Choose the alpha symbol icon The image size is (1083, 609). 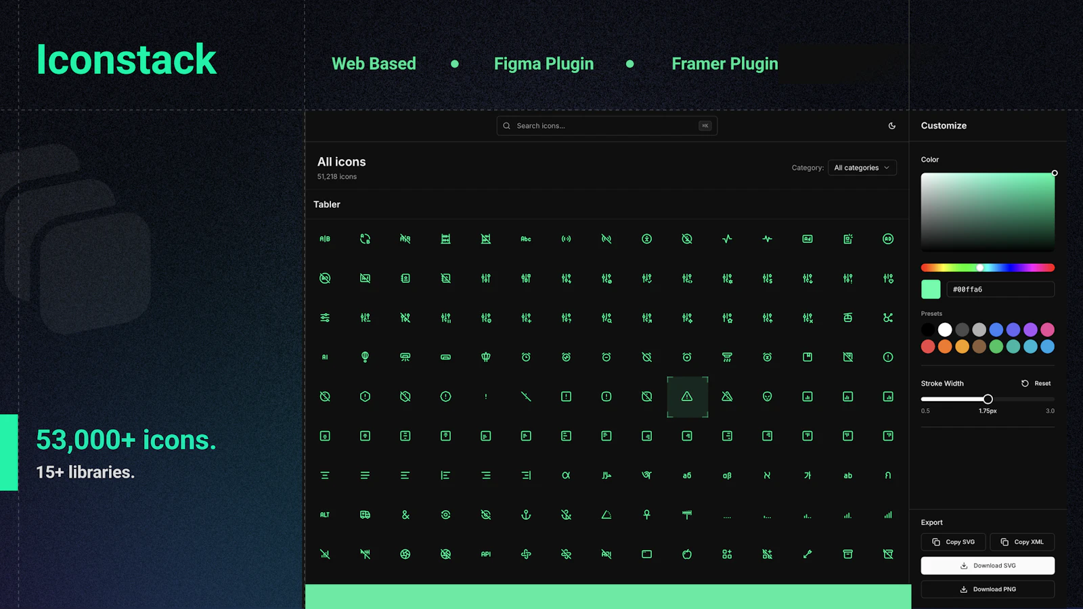[x=567, y=476]
